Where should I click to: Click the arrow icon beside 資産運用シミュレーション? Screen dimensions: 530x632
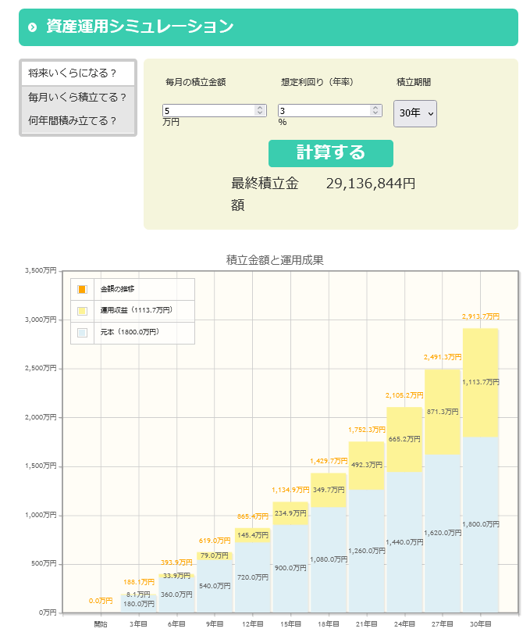32,27
